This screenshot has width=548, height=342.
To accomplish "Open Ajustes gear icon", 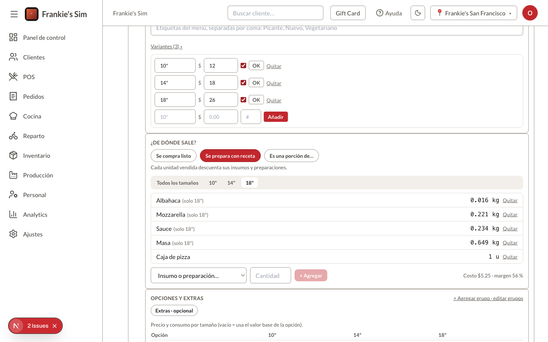I will pyautogui.click(x=13, y=234).
